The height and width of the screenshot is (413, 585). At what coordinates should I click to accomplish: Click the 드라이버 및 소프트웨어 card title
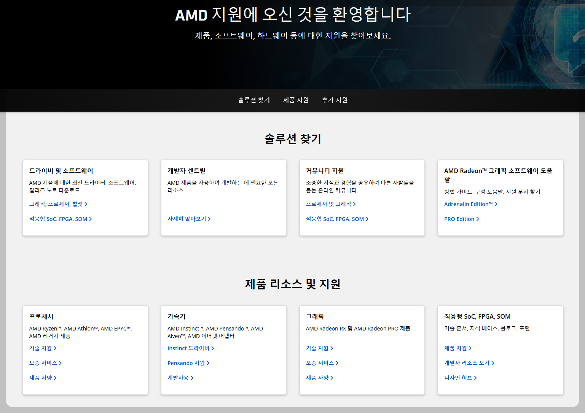61,171
